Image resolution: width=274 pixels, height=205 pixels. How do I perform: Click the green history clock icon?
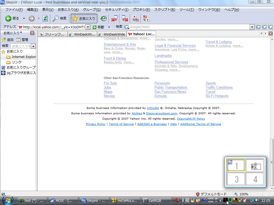pyautogui.click(x=104, y=18)
